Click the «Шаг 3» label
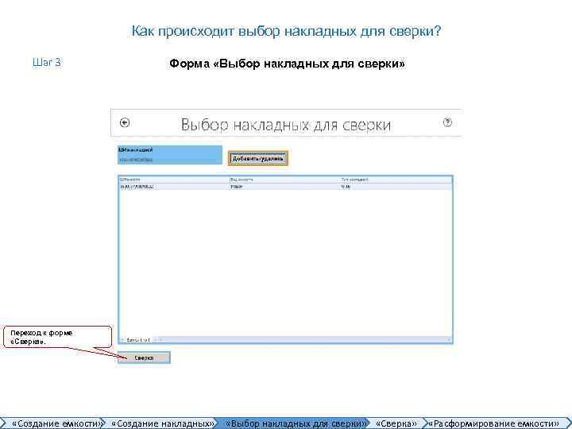The image size is (572, 429). click(47, 63)
